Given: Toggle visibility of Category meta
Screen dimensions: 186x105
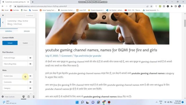Looking at the screenshot, I should click(x=30, y=88).
